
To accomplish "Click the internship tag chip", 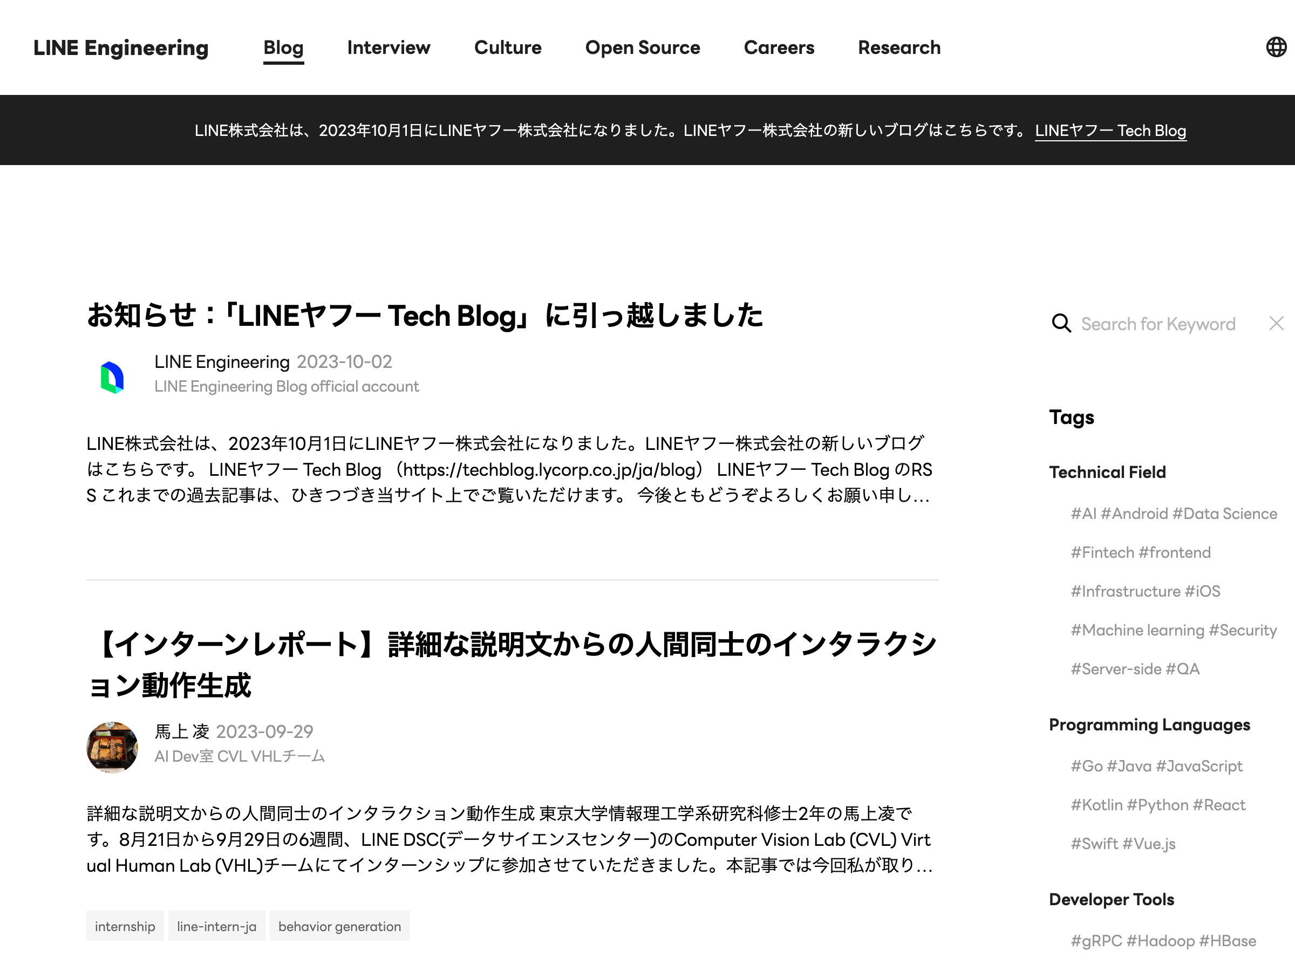I will point(125,926).
